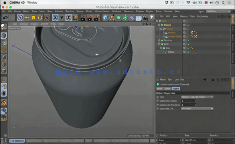Add a Cube primitive object
The image size is (235, 144).
click(105, 17)
